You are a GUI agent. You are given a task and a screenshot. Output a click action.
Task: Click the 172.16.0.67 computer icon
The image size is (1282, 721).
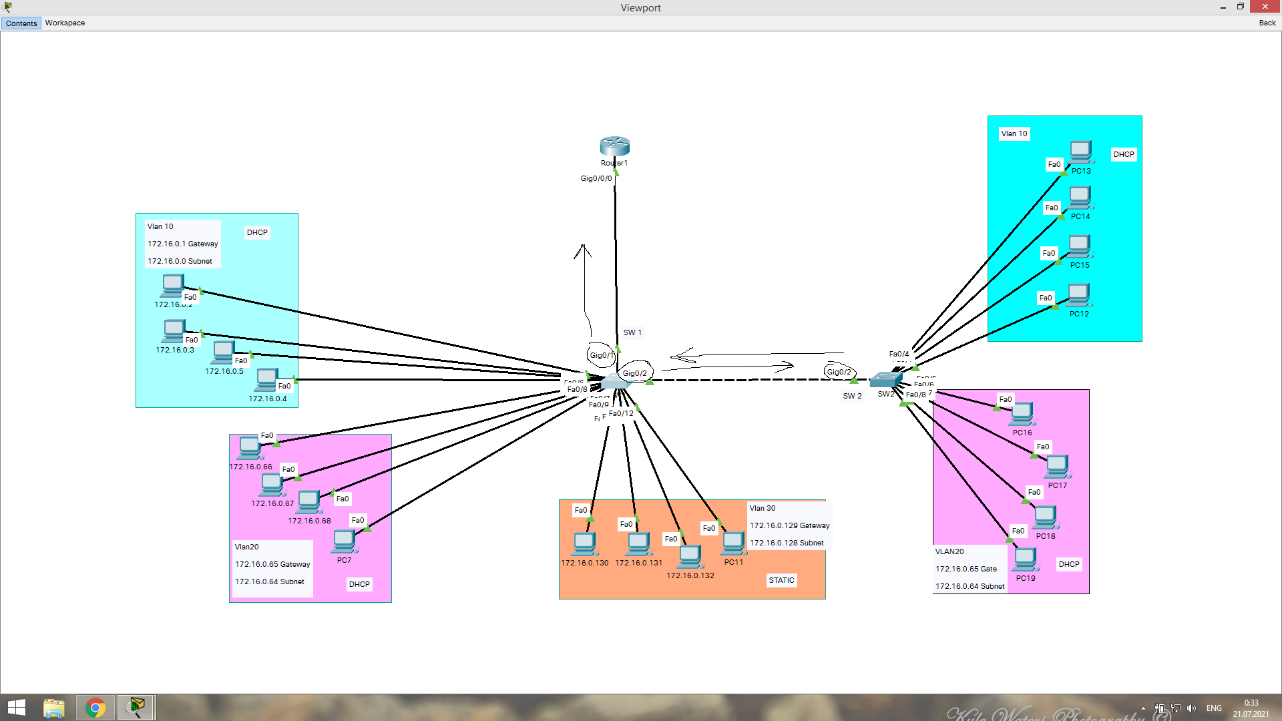(x=271, y=485)
